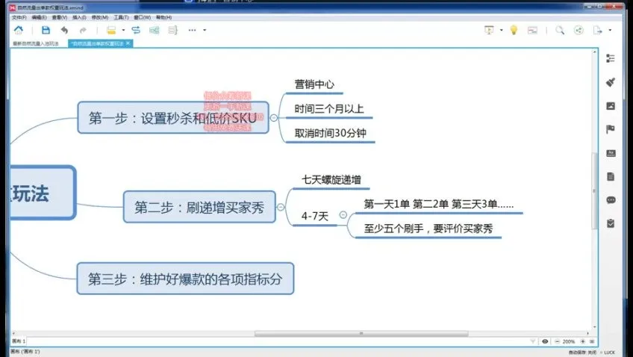This screenshot has width=633, height=357.
Task: Redo the action with the gray arrow
Action: (83, 31)
